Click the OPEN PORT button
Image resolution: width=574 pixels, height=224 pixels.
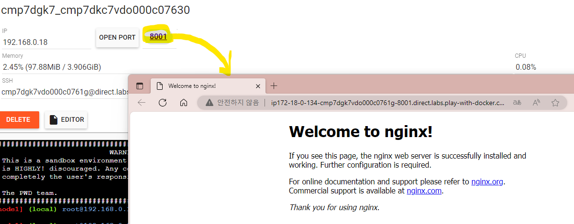tap(117, 37)
